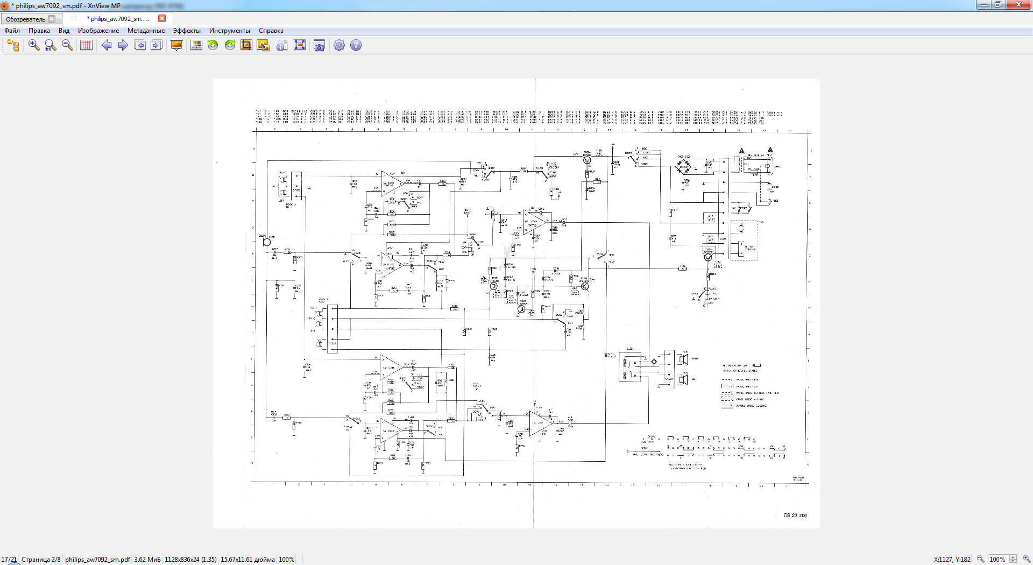Open the folder tree browser icon
The width and height of the screenshot is (1033, 565).
13,45
